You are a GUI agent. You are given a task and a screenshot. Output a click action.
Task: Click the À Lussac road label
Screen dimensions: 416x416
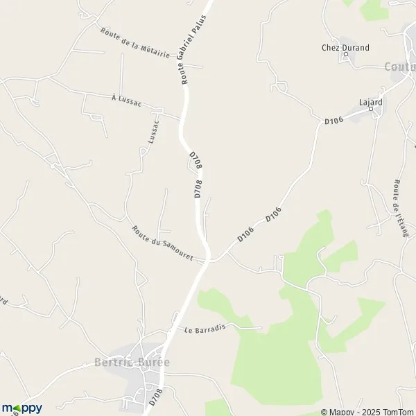pos(126,101)
